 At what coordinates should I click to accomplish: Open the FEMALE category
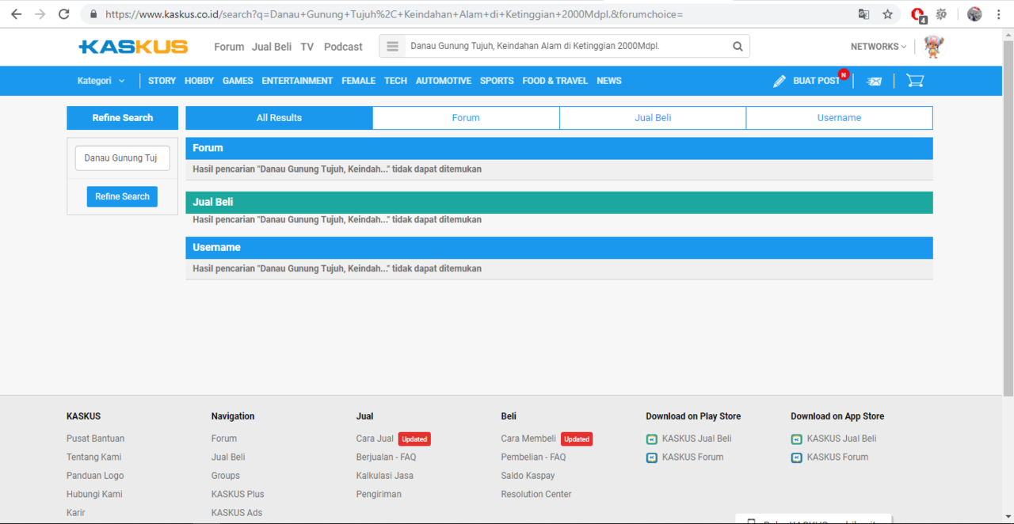(359, 81)
